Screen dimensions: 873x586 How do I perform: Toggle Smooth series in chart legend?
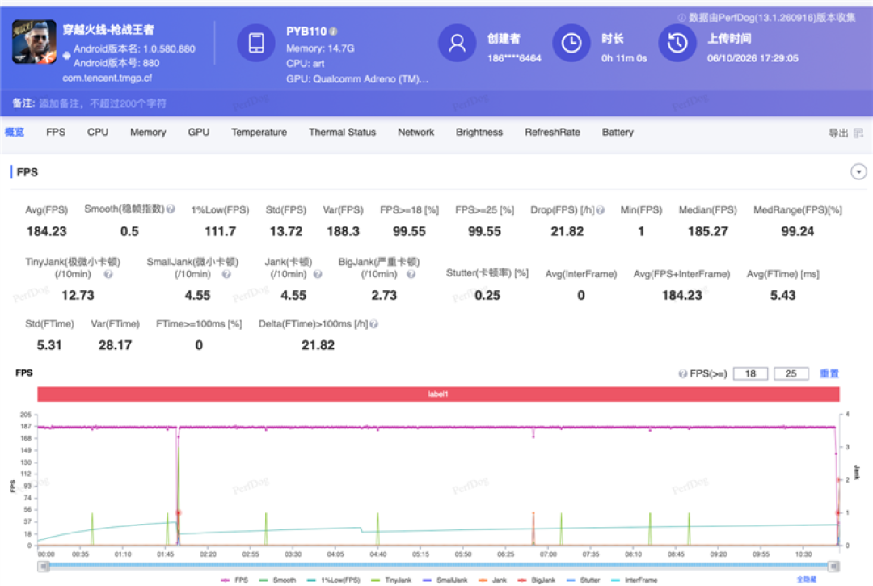277,580
